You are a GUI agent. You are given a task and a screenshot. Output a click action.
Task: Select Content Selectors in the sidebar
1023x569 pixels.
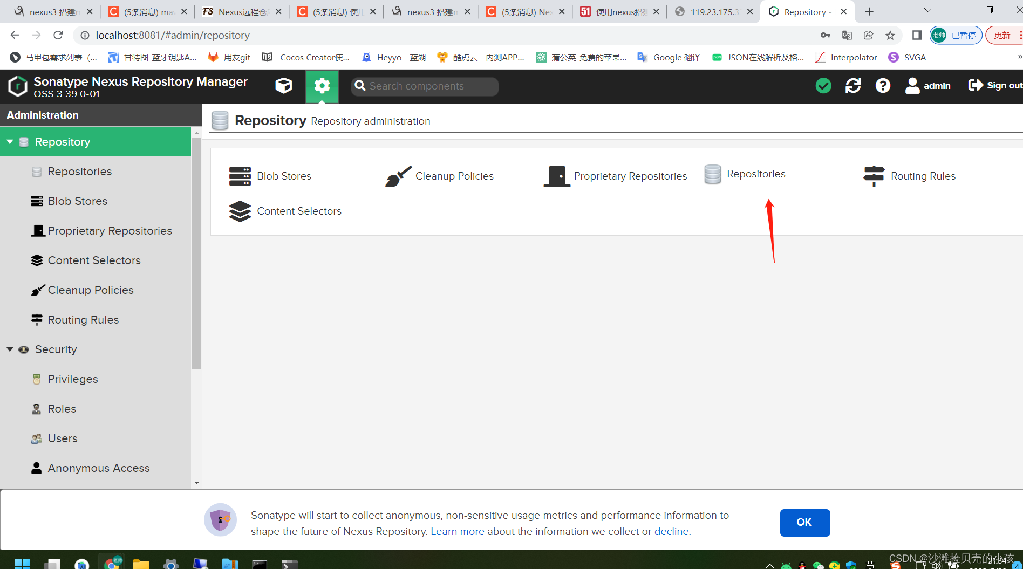(x=96, y=260)
